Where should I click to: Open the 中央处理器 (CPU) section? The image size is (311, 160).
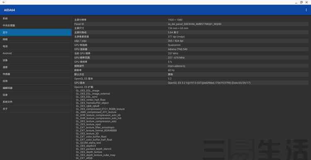[x=36, y=26]
